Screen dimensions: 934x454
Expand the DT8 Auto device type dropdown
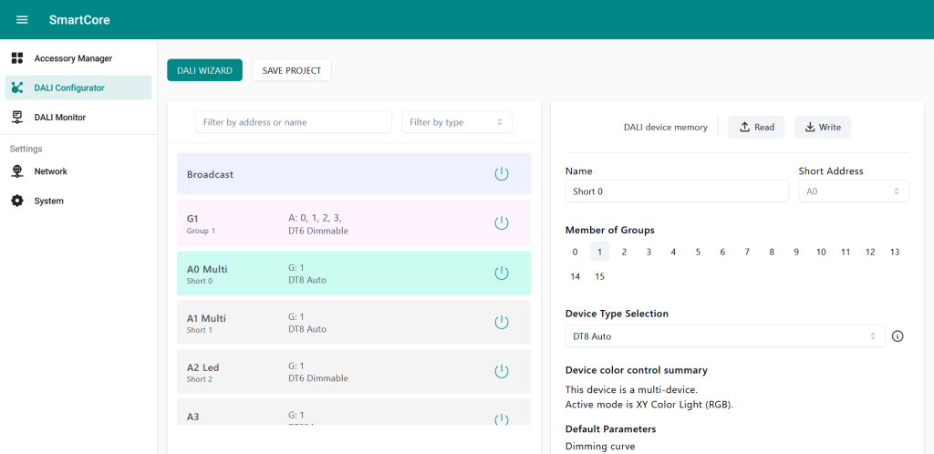pos(725,336)
